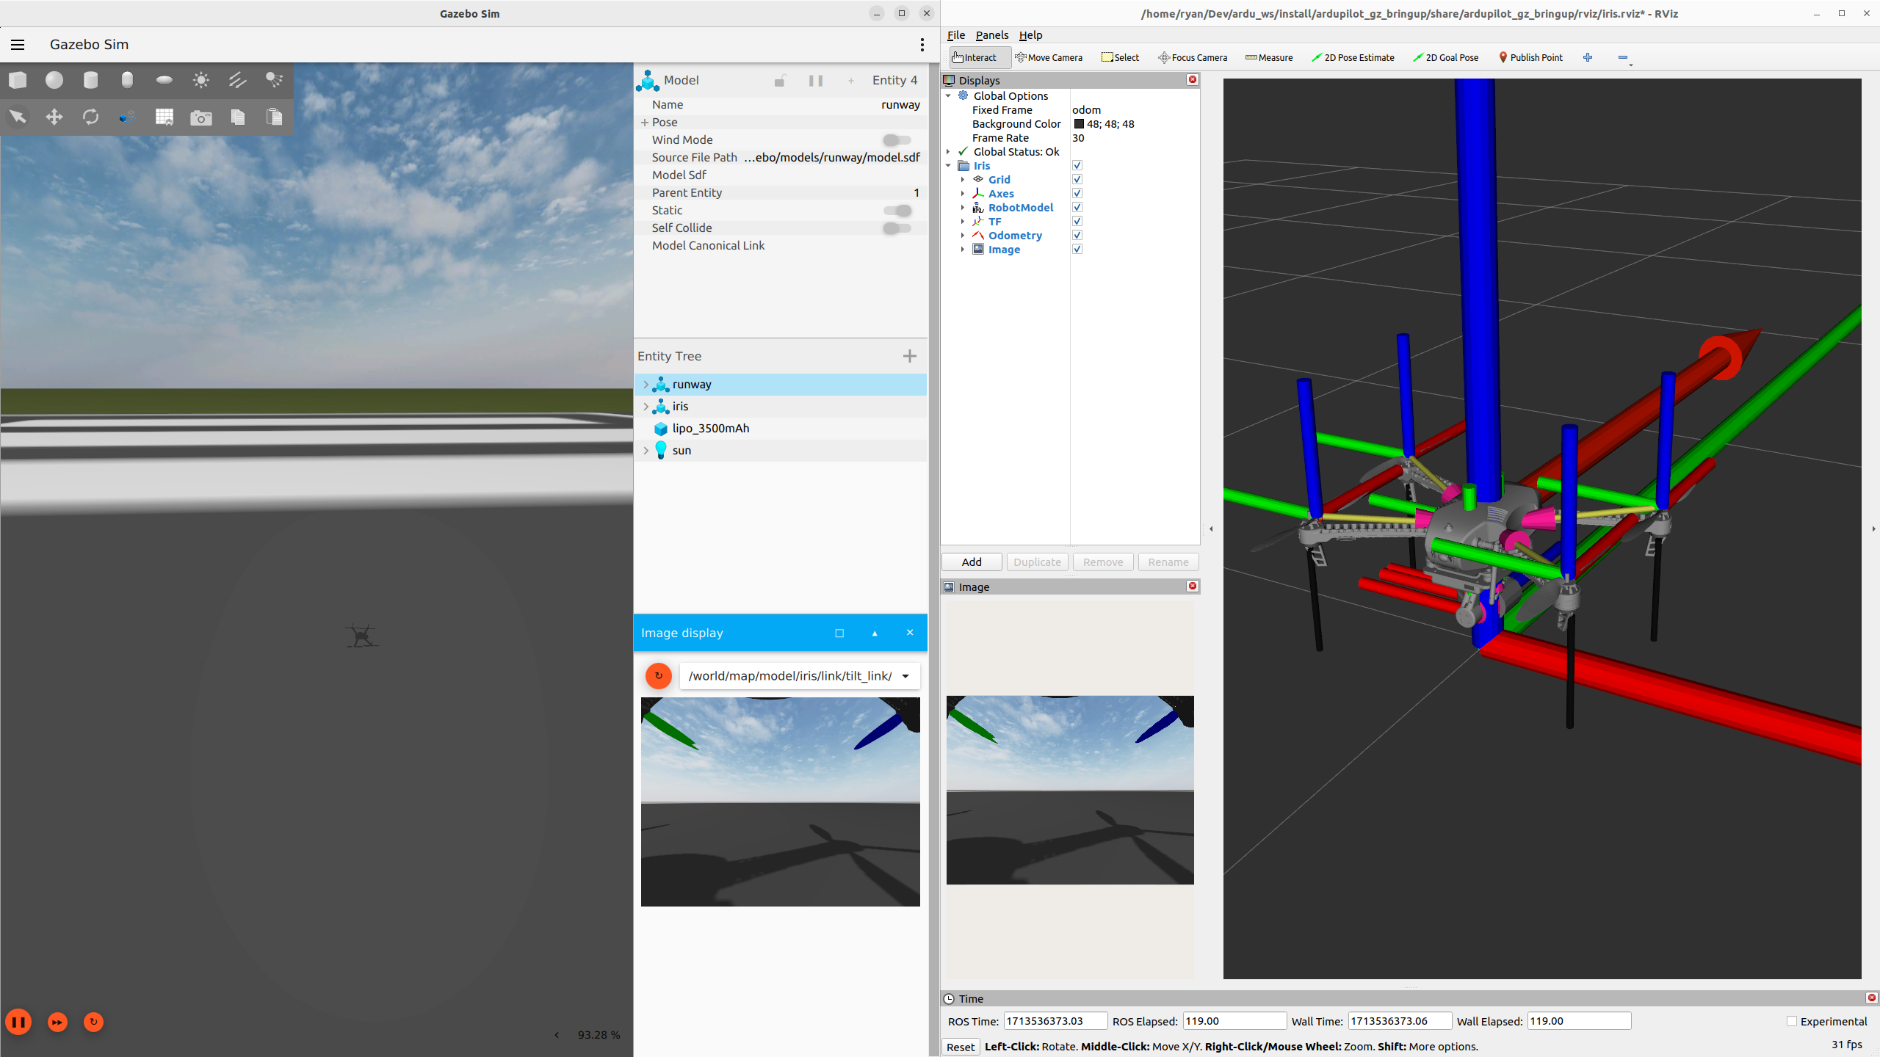Click the screenshot camera icon
1880x1057 pixels.
tap(200, 117)
